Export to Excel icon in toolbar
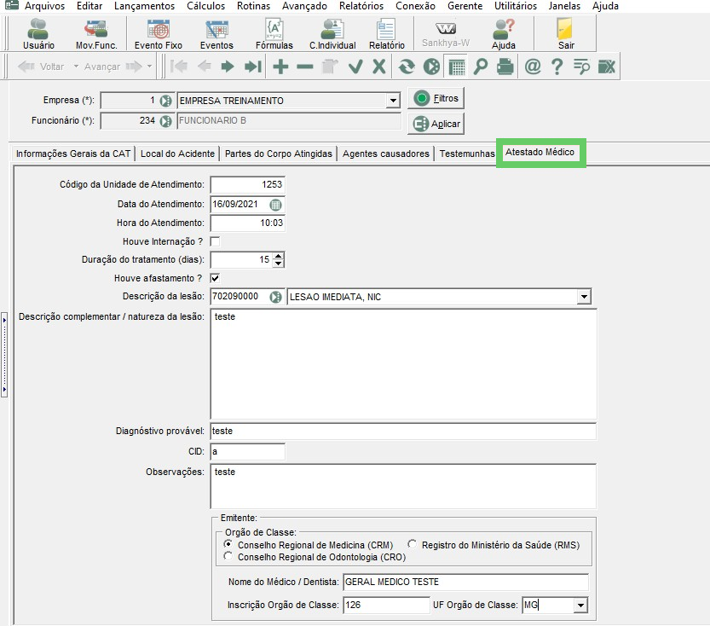The image size is (710, 626). [606, 67]
